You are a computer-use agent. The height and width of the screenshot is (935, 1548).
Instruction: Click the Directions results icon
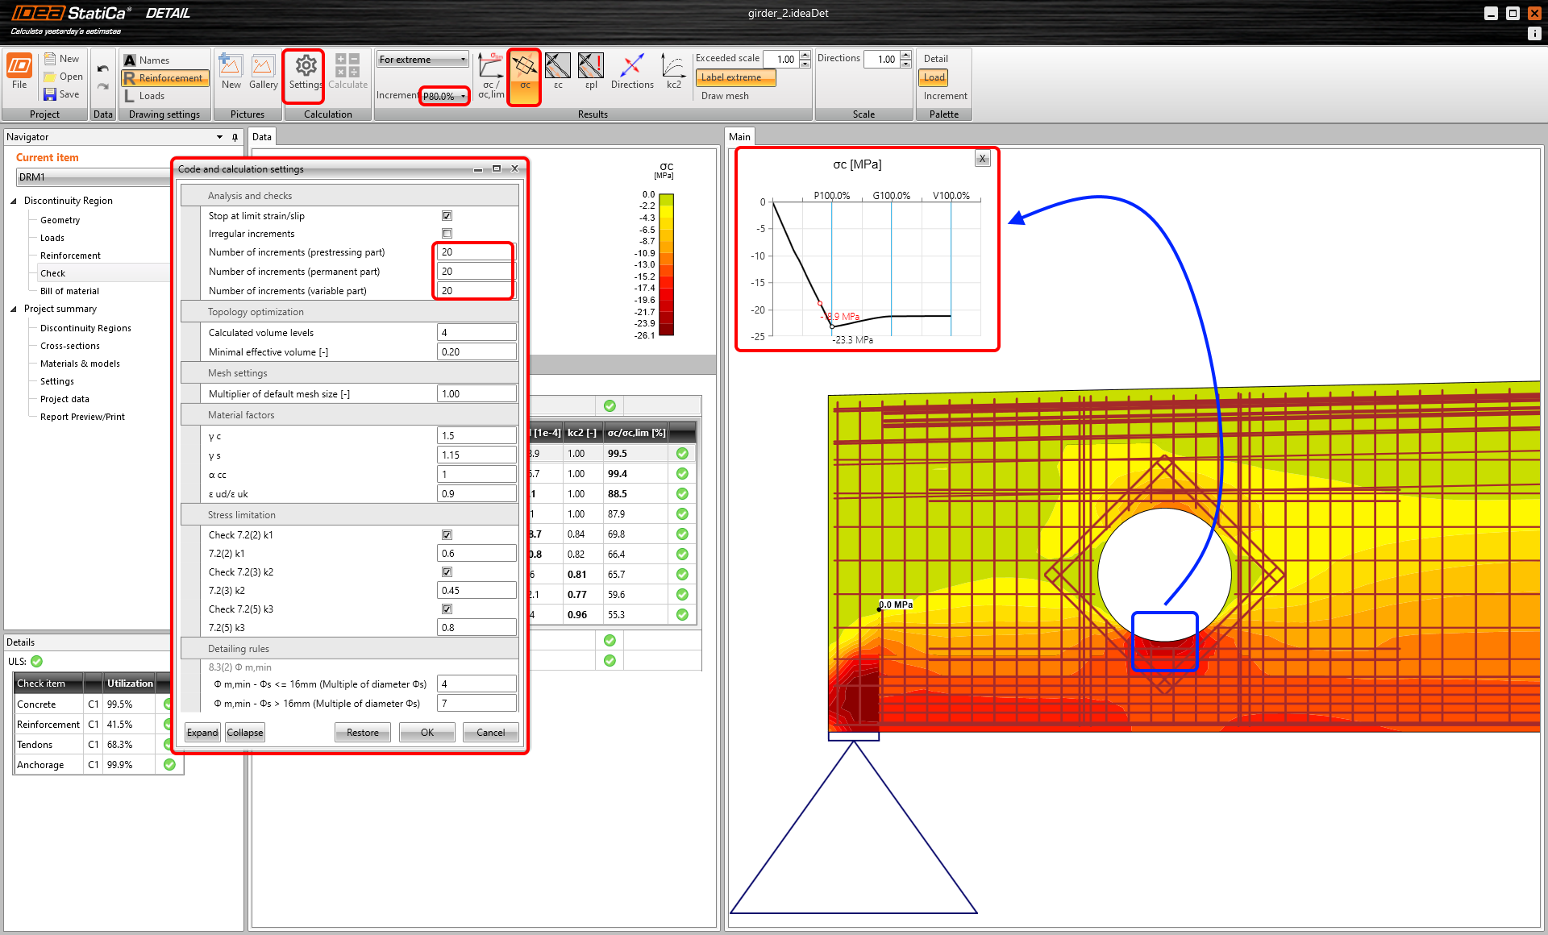point(632,73)
